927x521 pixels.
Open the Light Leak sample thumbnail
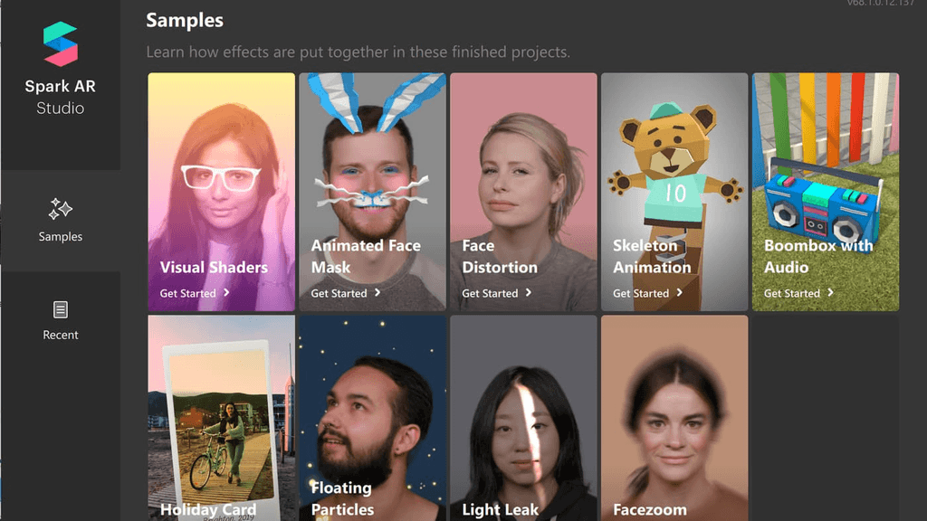[x=523, y=418]
